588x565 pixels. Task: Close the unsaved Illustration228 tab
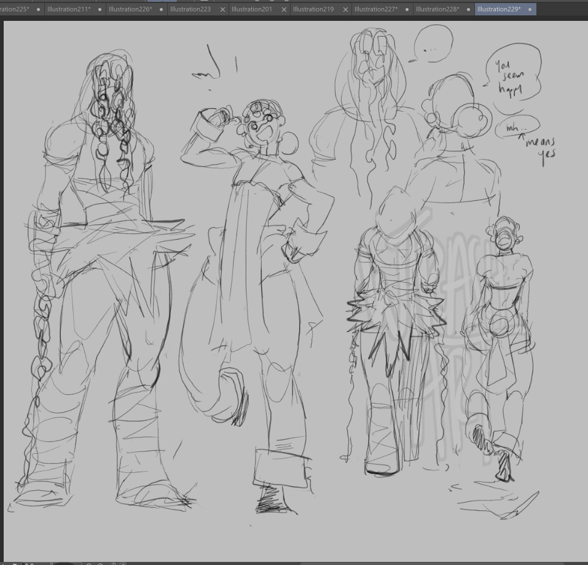468,10
